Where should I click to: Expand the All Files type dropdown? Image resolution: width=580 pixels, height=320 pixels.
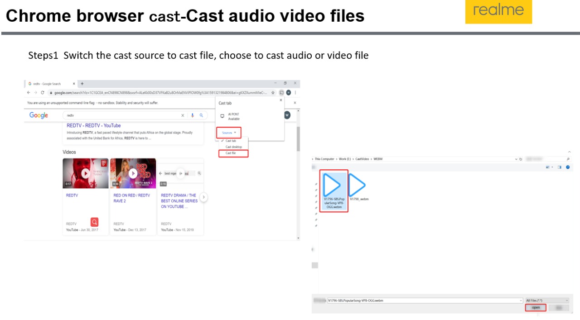[x=547, y=301]
